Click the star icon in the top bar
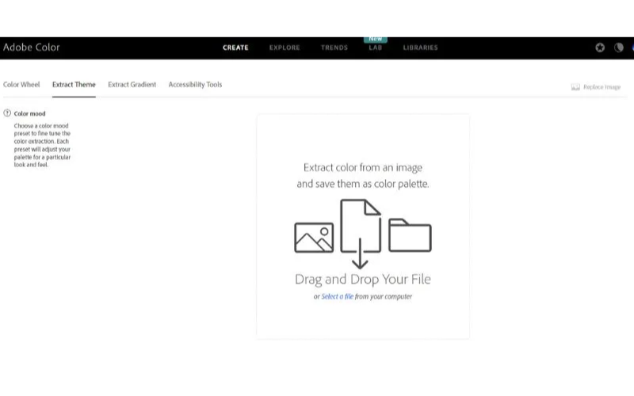 (600, 48)
